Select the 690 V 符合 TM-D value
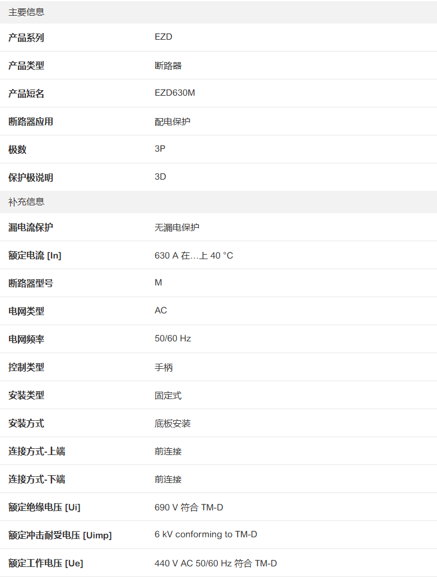This screenshot has width=437, height=577. click(189, 507)
